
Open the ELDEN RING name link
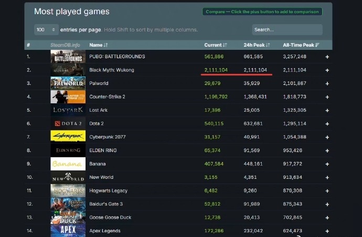tap(103, 150)
